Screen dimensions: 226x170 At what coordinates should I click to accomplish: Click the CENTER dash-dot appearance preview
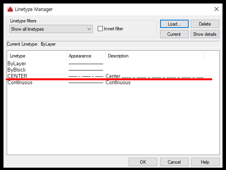click(86, 76)
